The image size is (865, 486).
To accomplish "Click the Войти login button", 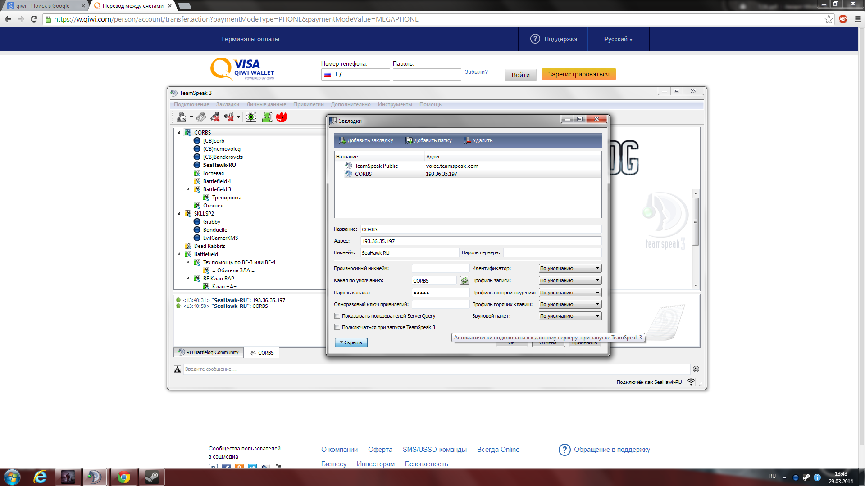I will [x=520, y=75].
